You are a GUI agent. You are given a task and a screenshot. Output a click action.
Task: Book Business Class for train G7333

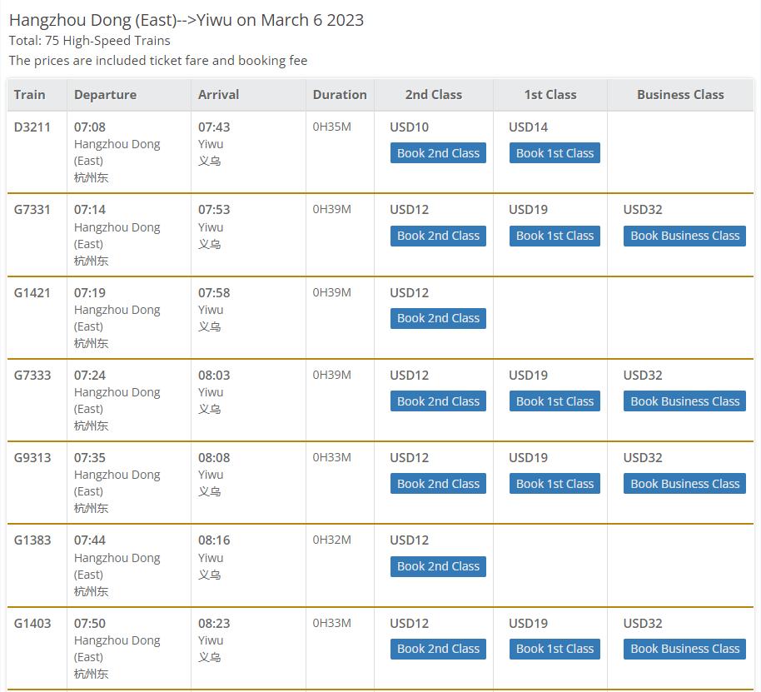point(684,401)
